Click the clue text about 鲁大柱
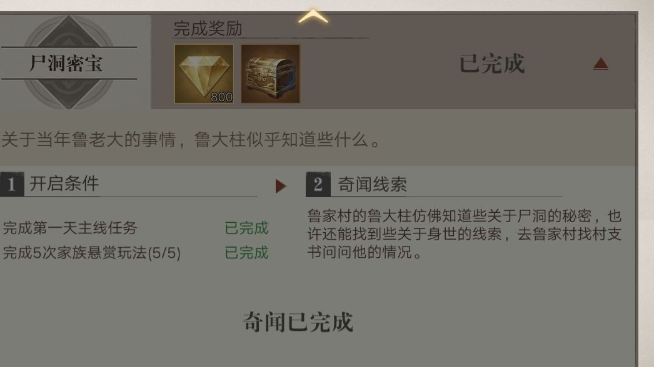This screenshot has height=367, width=654. point(464,233)
